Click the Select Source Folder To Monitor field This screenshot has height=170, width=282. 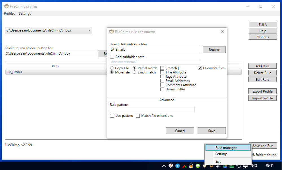pos(50,53)
